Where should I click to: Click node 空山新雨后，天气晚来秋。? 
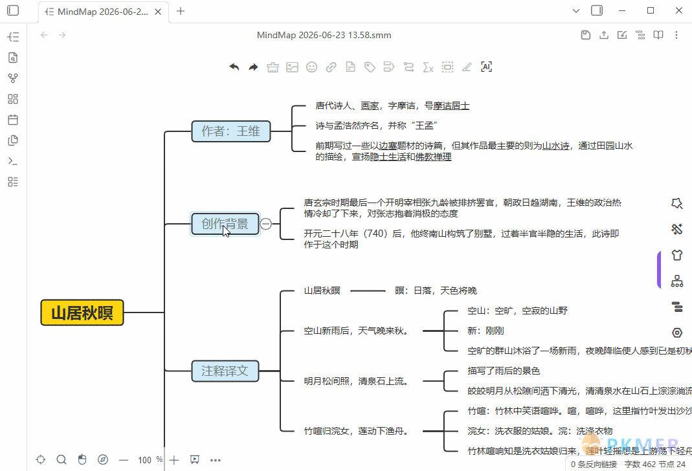click(x=356, y=331)
